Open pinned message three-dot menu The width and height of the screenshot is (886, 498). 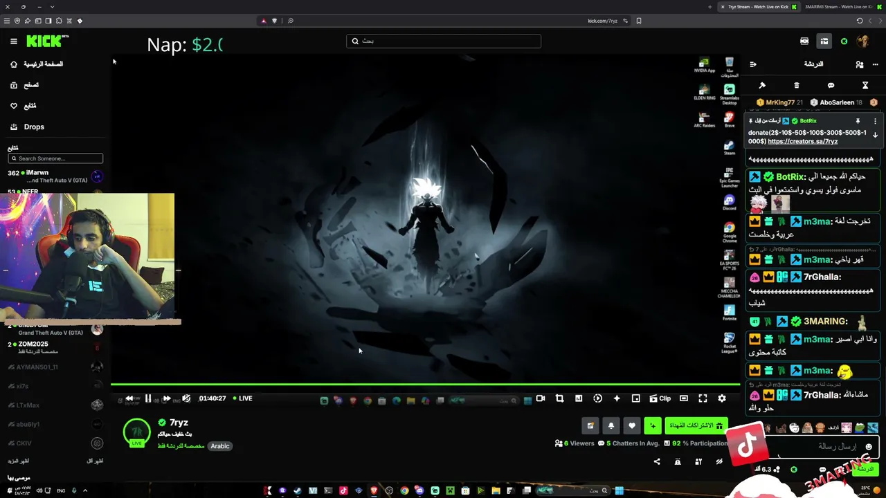(875, 121)
